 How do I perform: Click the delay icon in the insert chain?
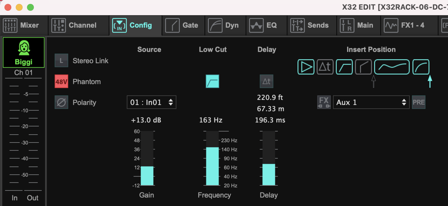point(325,67)
